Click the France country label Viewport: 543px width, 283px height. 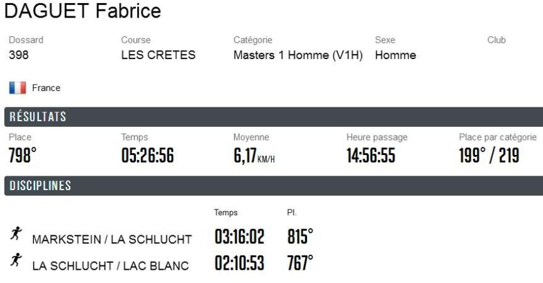point(46,88)
